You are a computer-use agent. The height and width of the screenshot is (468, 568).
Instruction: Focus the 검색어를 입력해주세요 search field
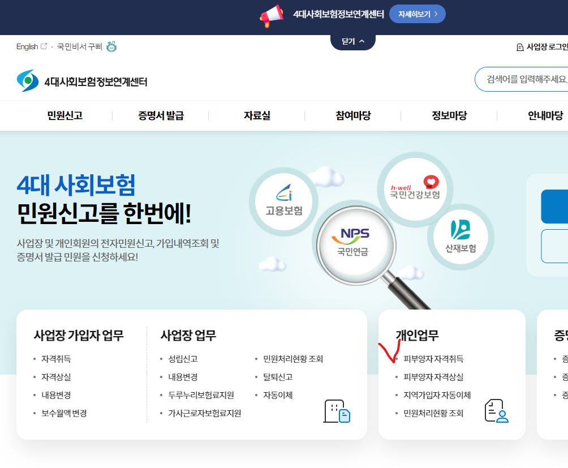[522, 79]
